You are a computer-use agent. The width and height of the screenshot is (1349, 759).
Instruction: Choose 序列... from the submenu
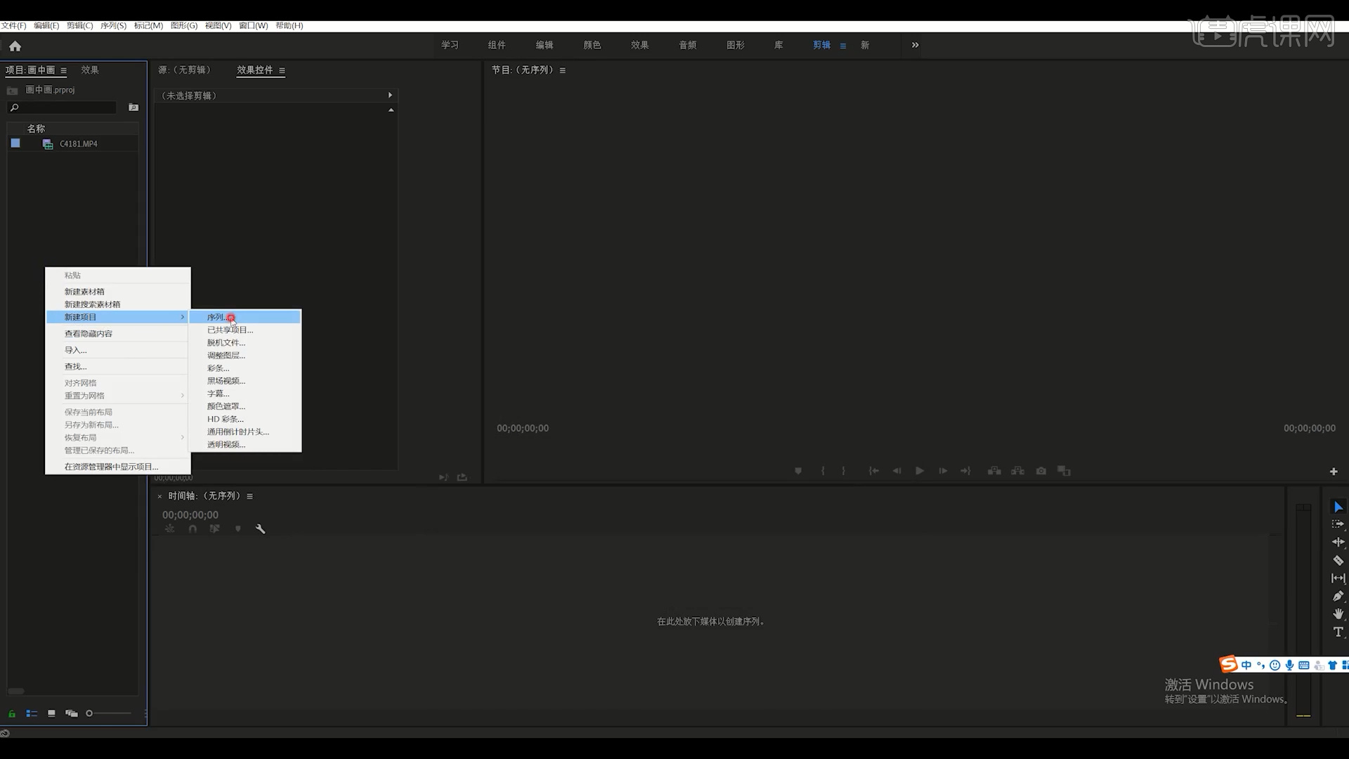pos(245,318)
